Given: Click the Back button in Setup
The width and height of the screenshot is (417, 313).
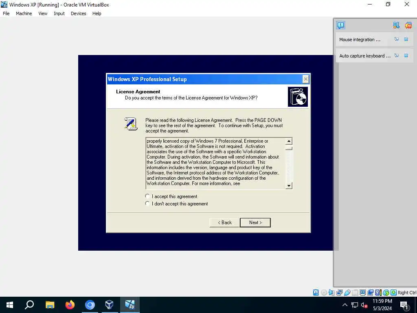Looking at the screenshot, I should pyautogui.click(x=225, y=223).
